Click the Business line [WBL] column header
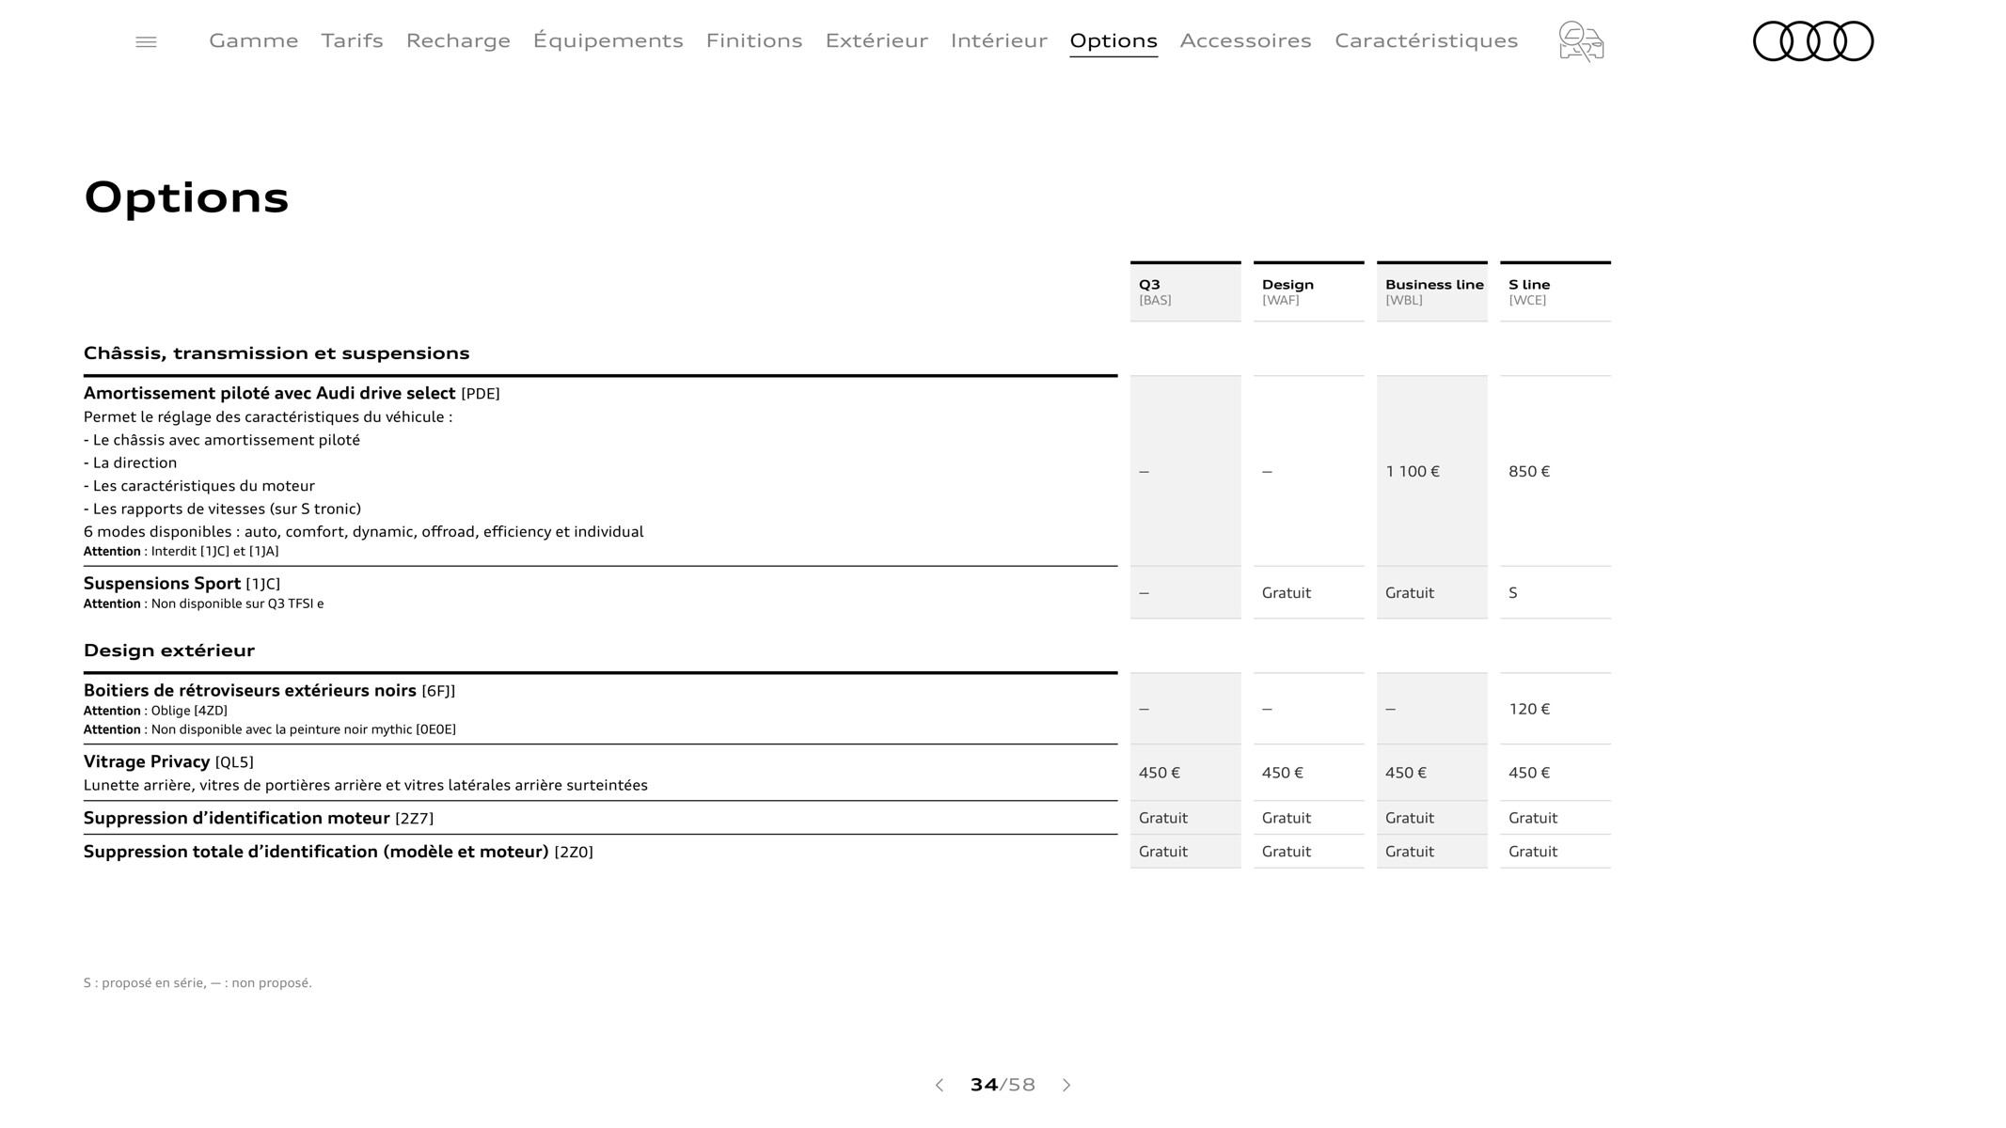 pyautogui.click(x=1431, y=291)
